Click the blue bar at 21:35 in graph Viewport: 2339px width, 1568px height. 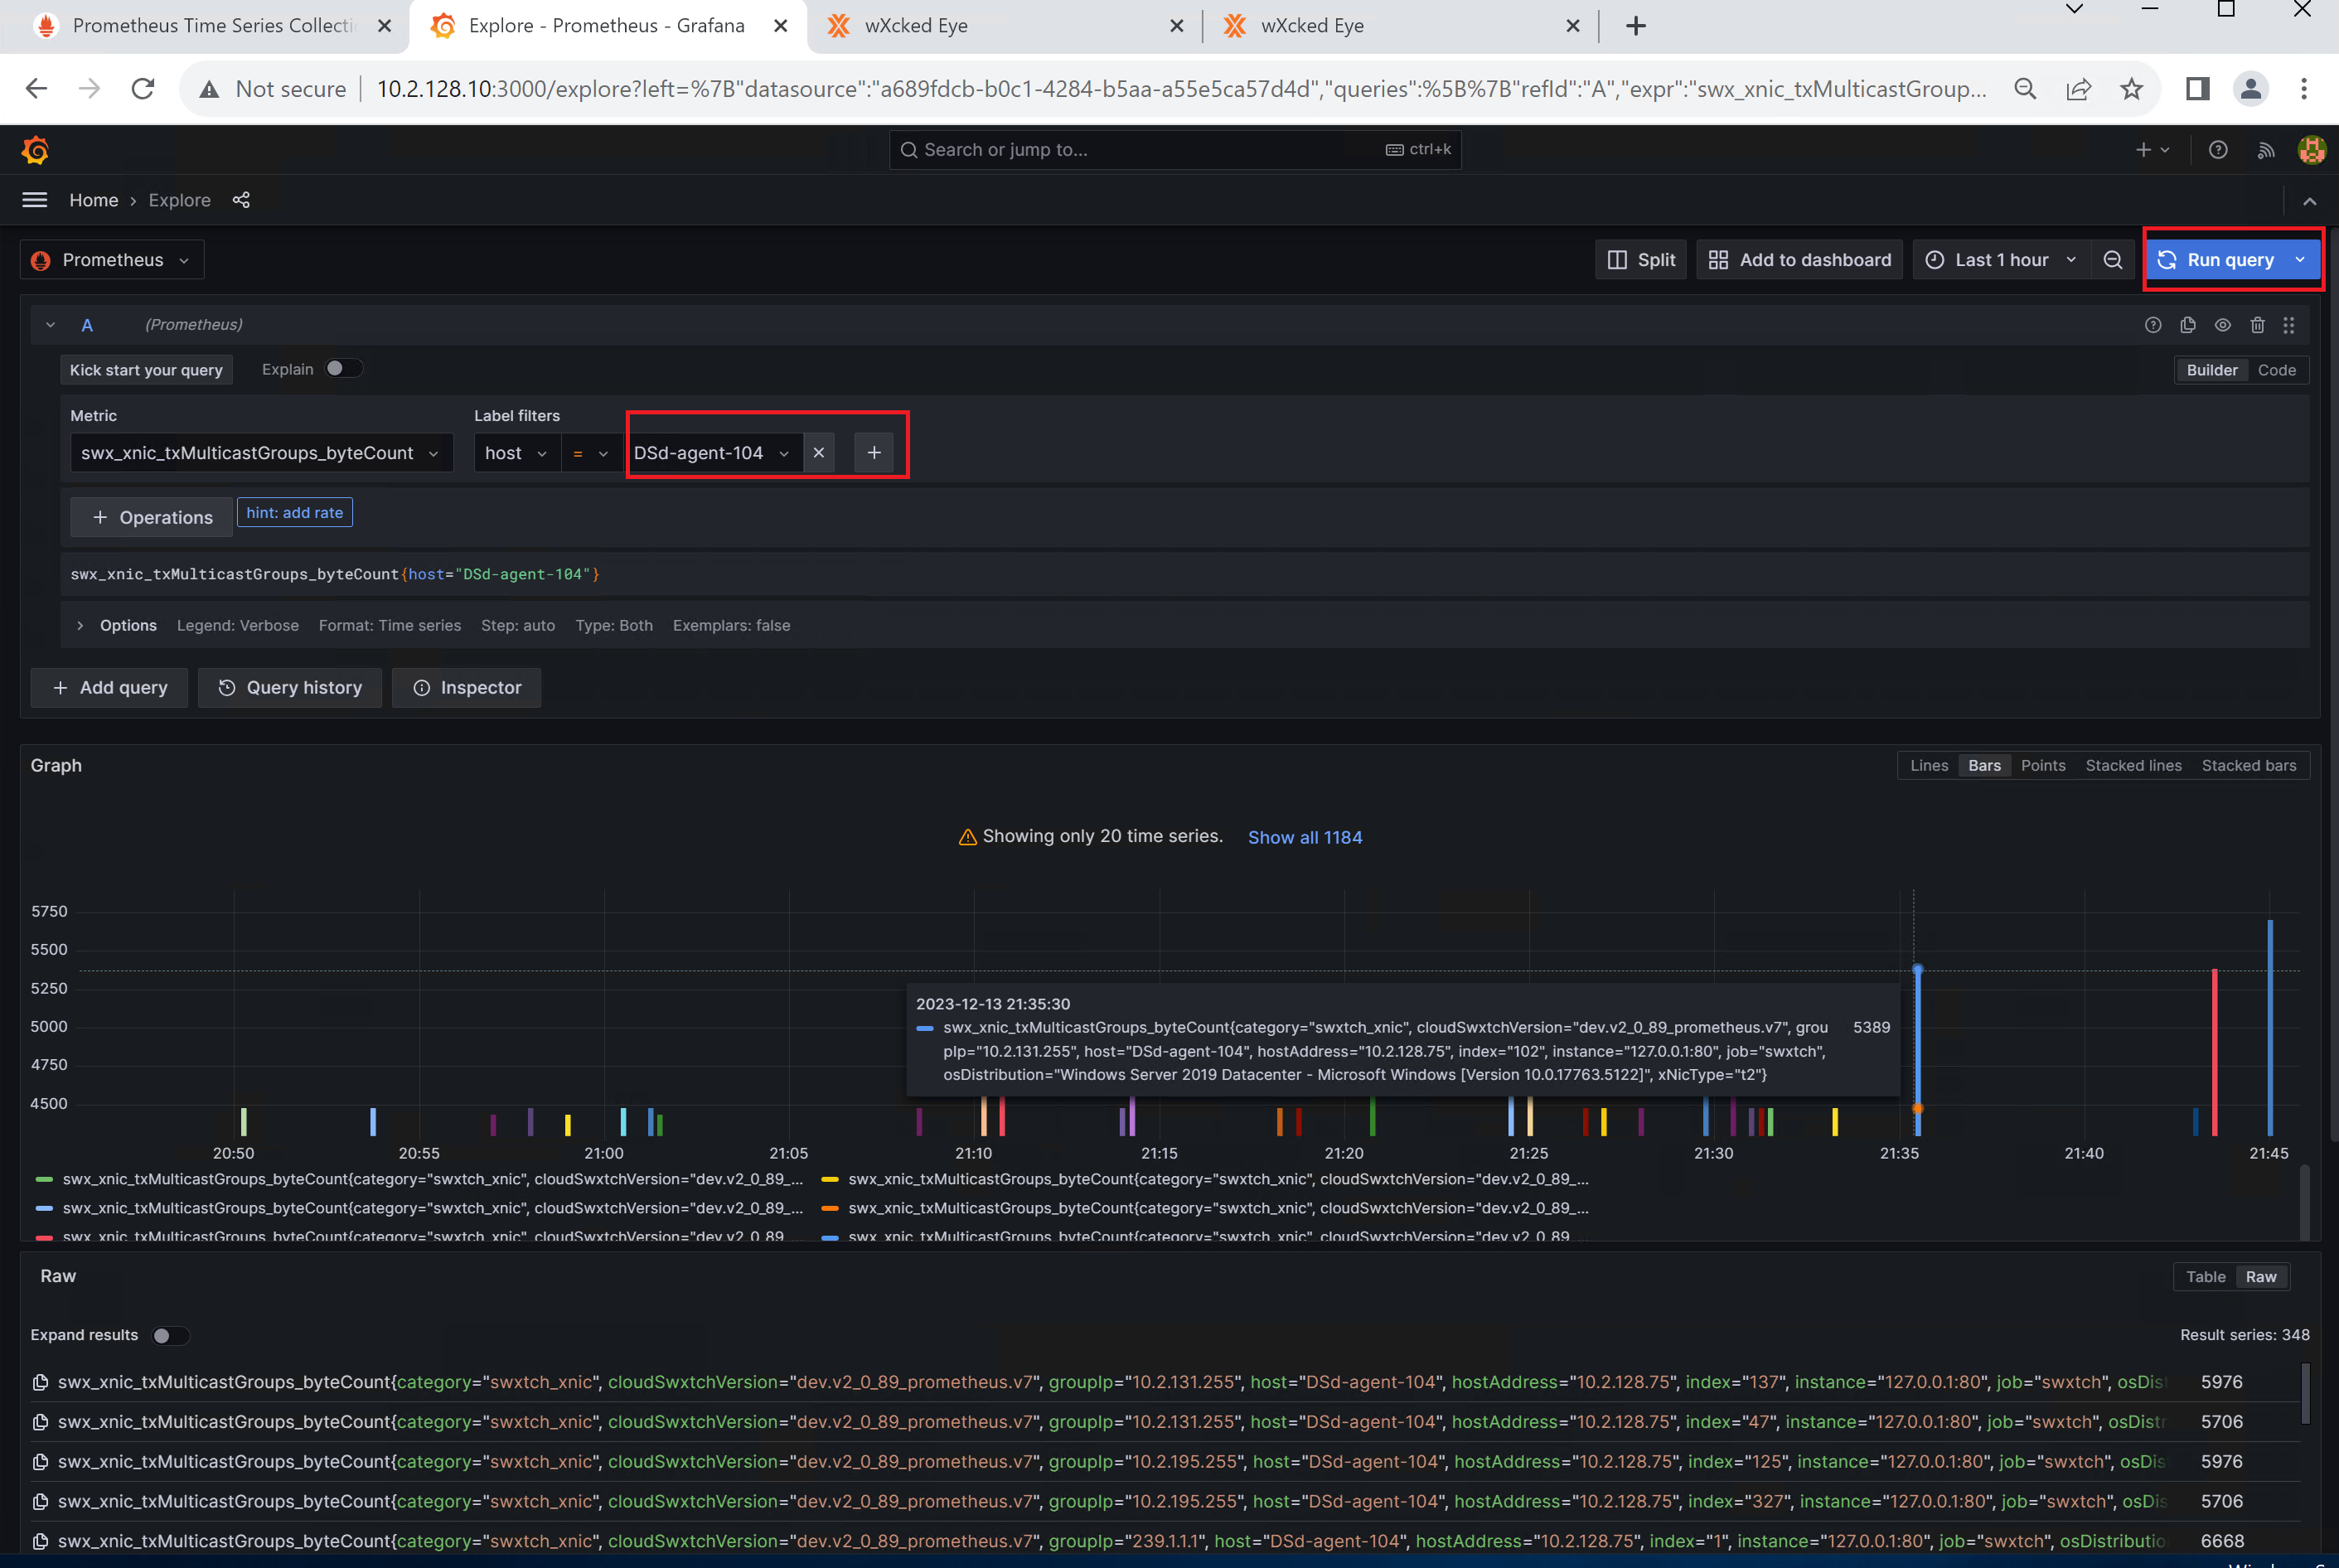pyautogui.click(x=1917, y=1052)
